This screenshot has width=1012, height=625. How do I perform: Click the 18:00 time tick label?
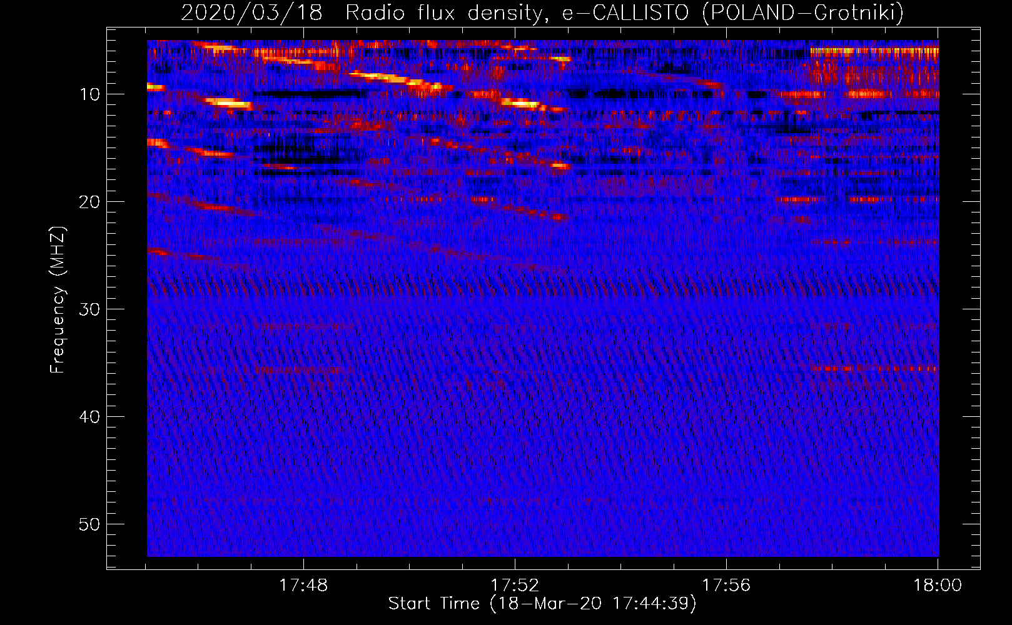(938, 585)
